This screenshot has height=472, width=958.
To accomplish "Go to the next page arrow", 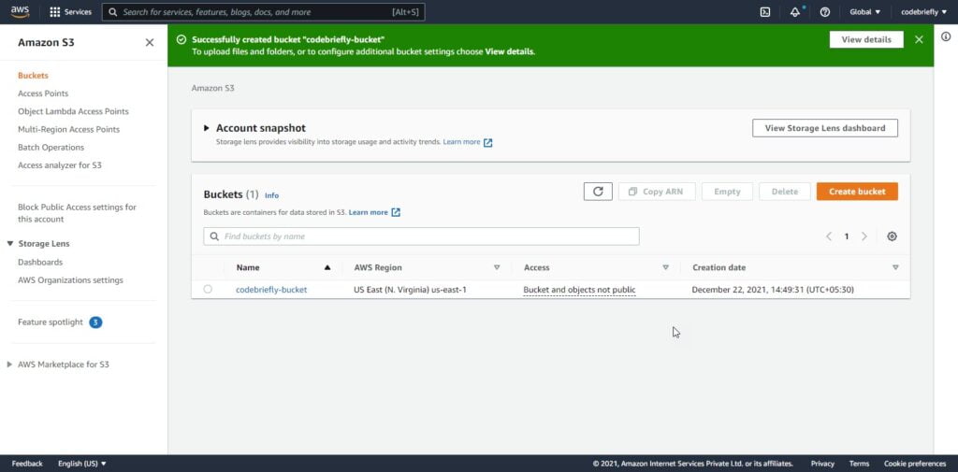I will point(864,236).
